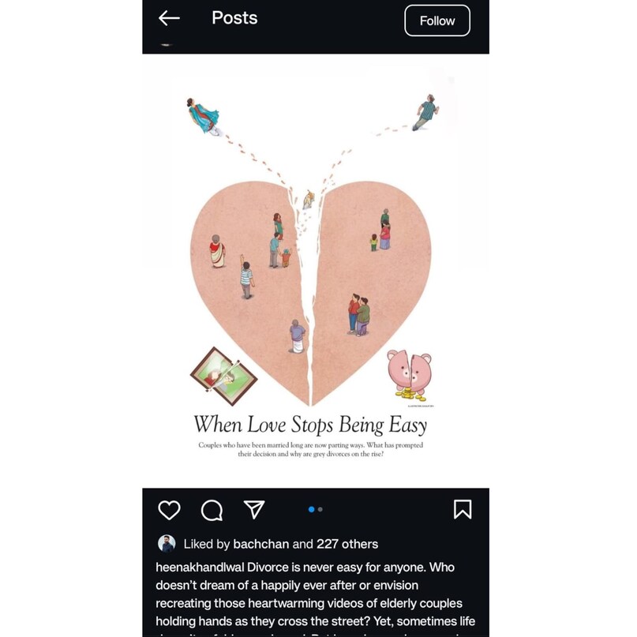Like the post with heart icon
637x637 pixels.
(x=169, y=510)
